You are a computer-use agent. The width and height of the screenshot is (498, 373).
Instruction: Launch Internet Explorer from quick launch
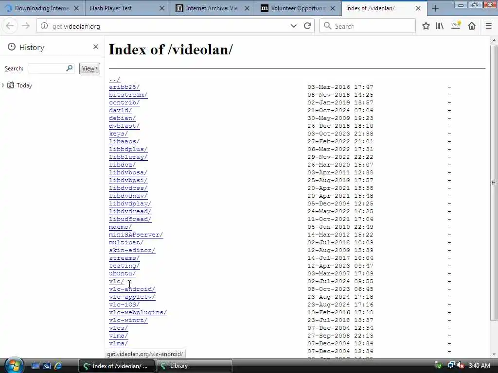point(58,366)
